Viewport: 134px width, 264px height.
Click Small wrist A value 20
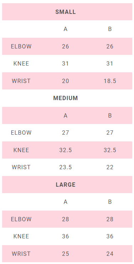pyautogui.click(x=66, y=81)
